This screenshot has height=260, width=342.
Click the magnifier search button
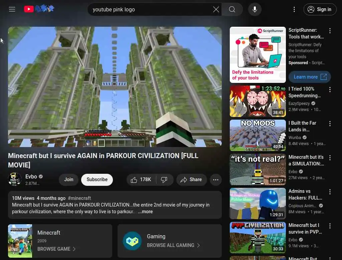(x=232, y=9)
